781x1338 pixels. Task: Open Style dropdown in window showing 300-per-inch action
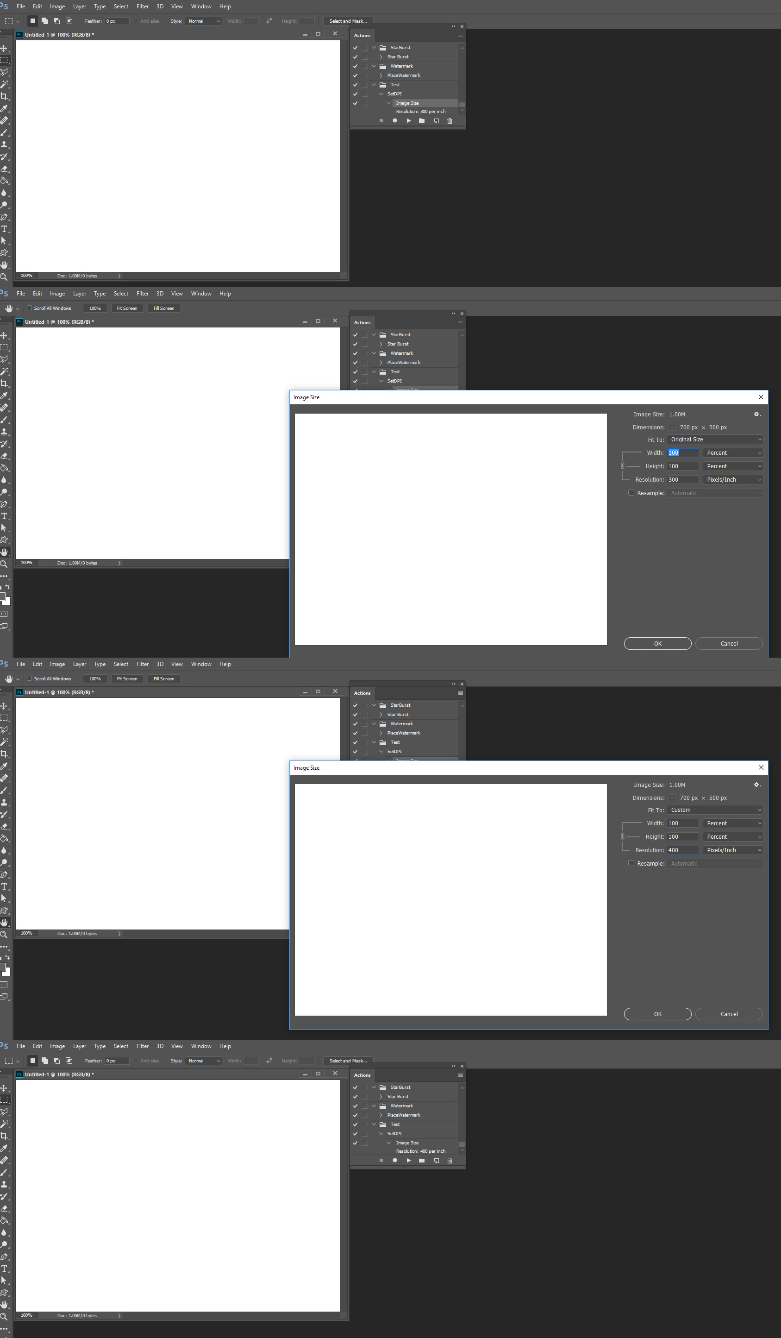[x=204, y=21]
